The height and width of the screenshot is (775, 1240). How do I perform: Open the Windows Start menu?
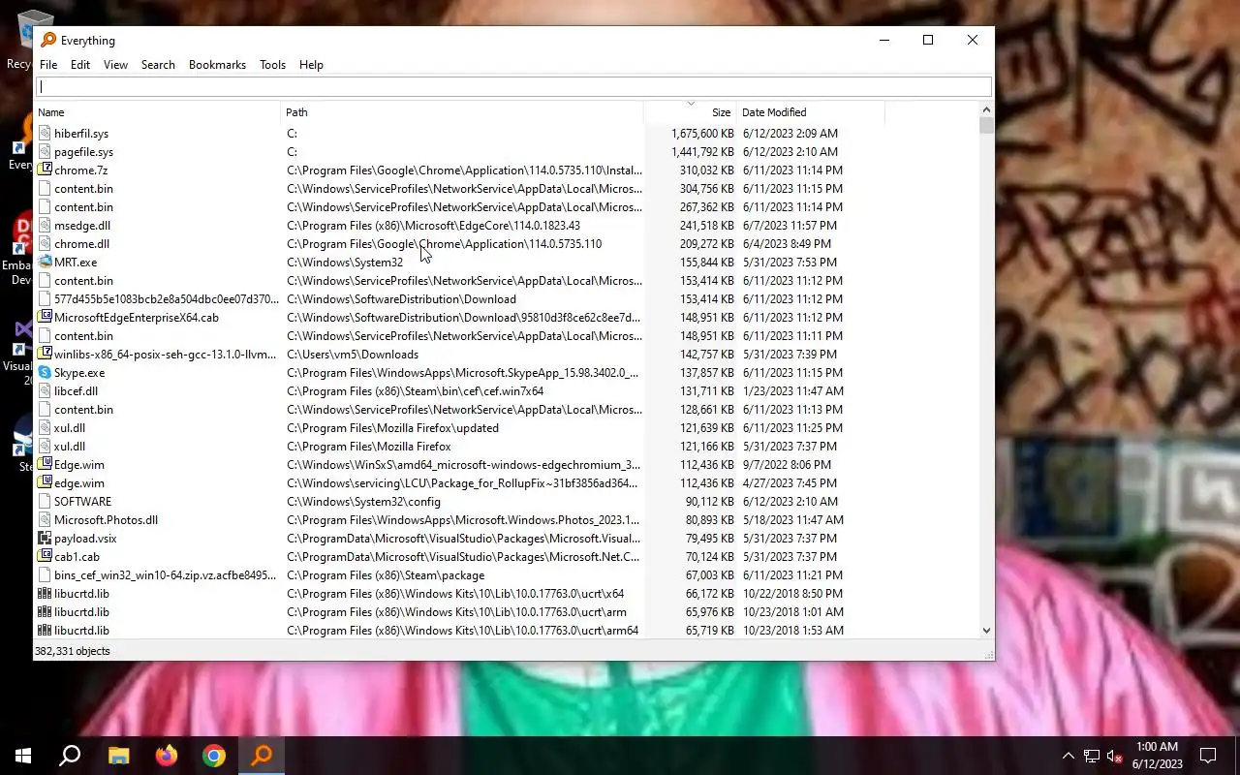23,756
